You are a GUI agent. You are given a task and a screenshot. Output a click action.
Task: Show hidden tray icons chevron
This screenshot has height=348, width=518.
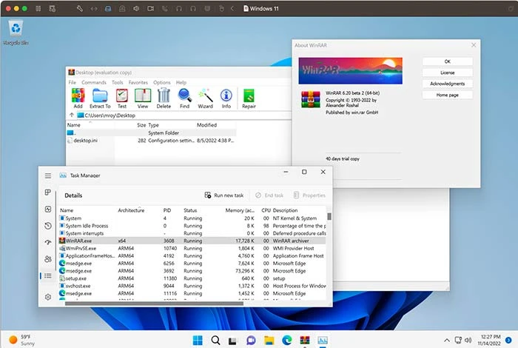[447, 340]
